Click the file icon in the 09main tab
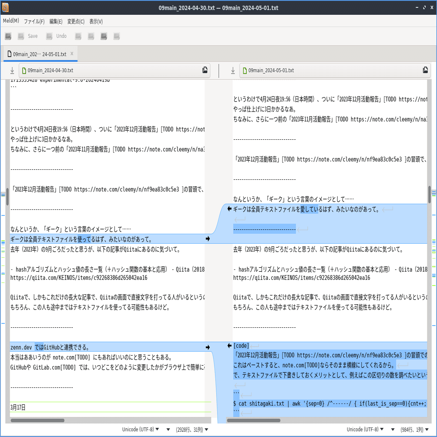 (10, 54)
